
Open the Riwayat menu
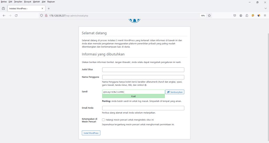click(x=28, y=2)
